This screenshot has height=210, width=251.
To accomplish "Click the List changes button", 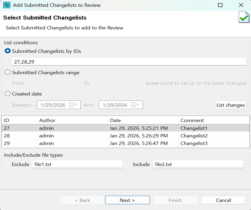I will coord(231,105).
